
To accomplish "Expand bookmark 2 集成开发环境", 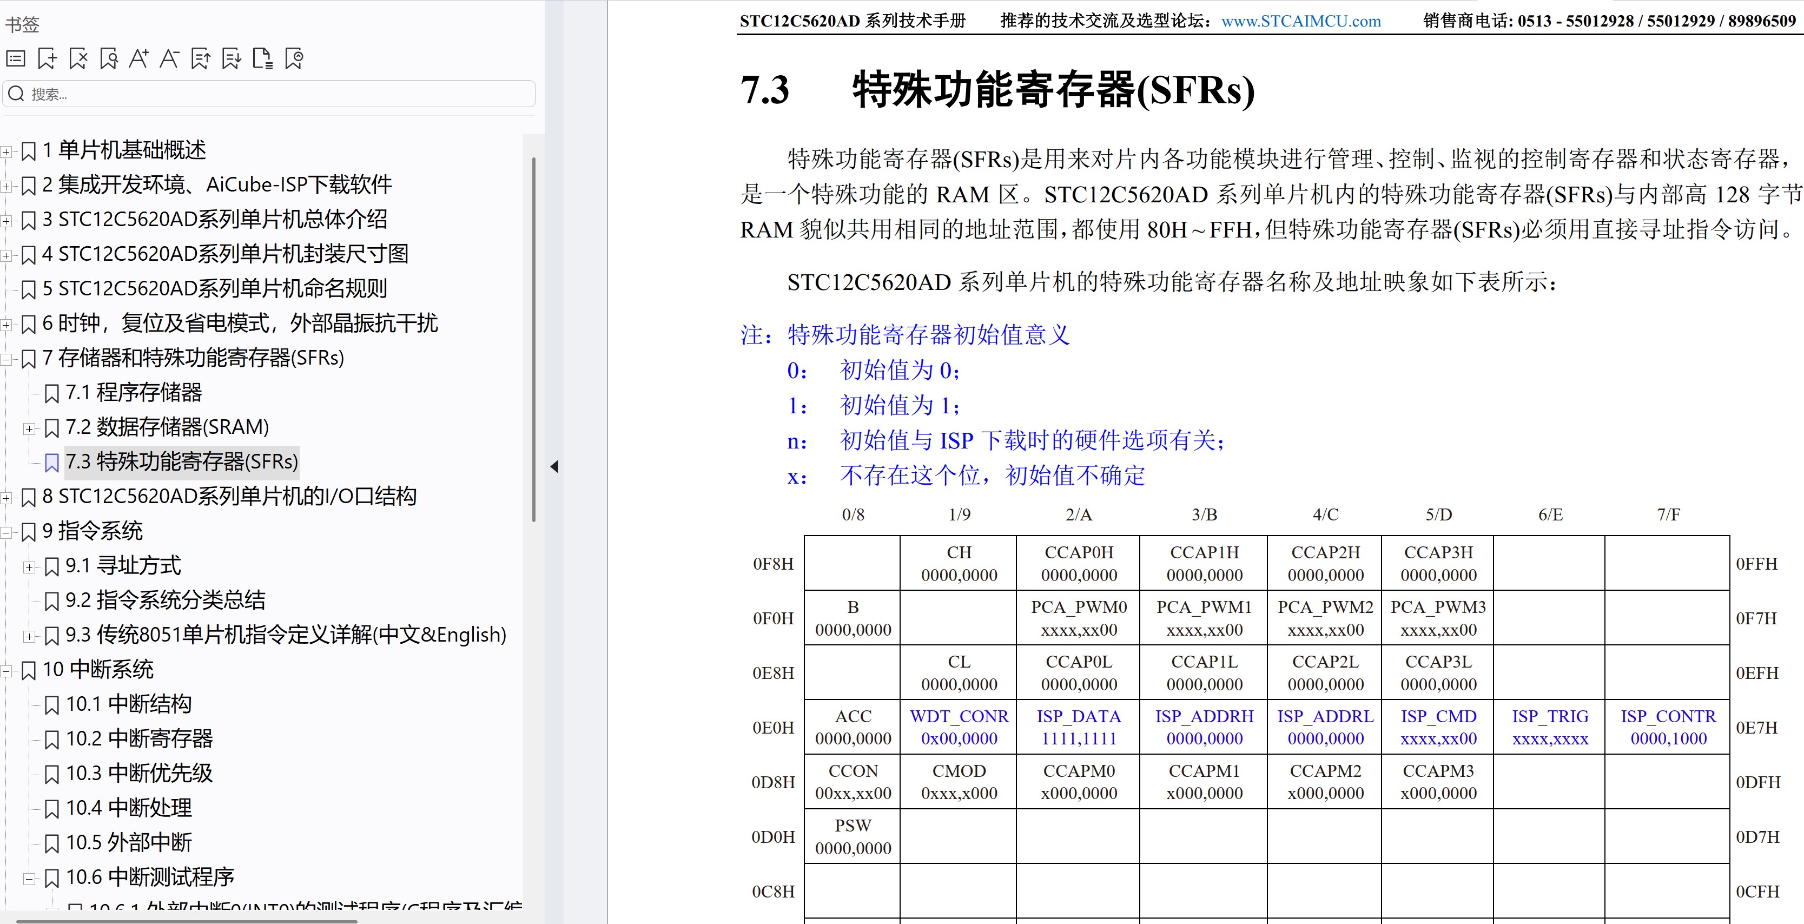I will (5, 186).
